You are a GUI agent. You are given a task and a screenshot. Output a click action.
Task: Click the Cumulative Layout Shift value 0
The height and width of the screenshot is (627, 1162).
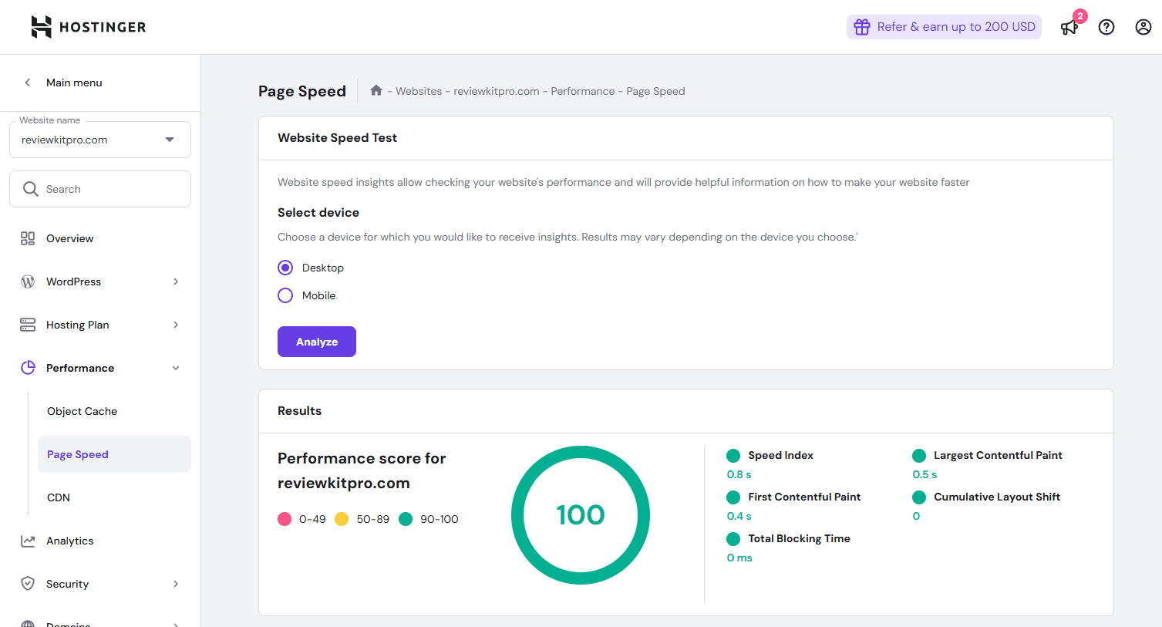click(x=916, y=516)
